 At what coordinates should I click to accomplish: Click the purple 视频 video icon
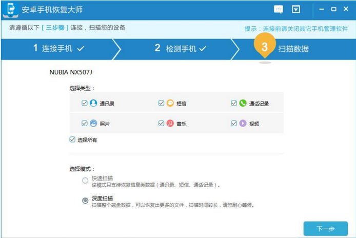(x=243, y=123)
